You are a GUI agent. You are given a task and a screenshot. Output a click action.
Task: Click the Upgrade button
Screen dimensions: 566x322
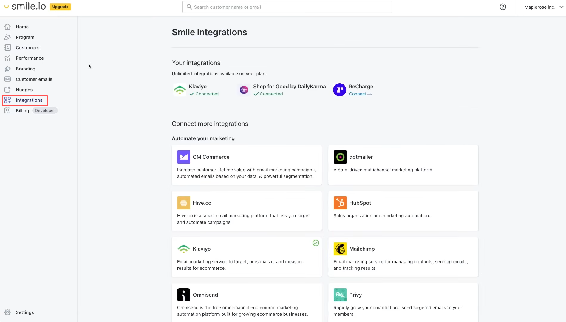point(60,7)
